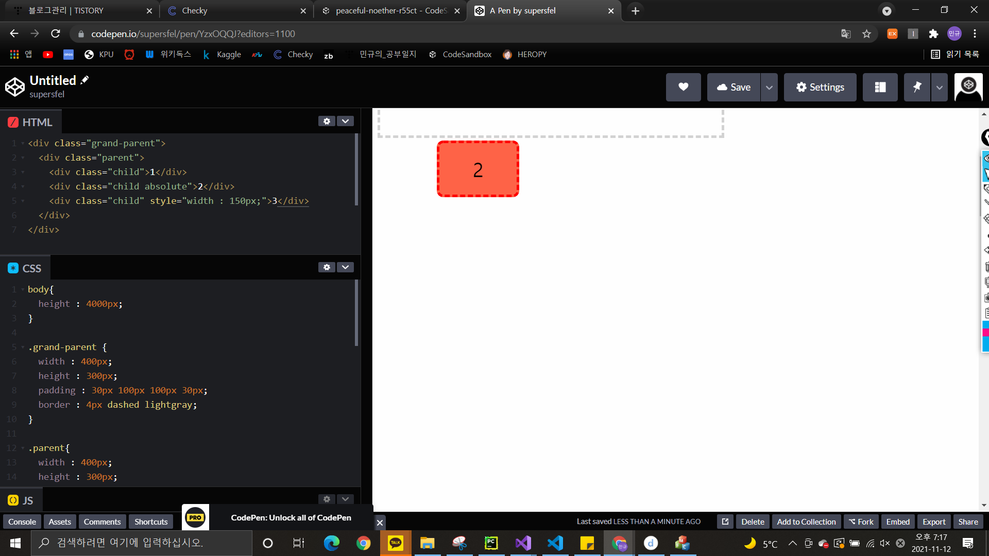Collapse fold arrow on .grand-parent rule
The height and width of the screenshot is (556, 989).
[23, 347]
